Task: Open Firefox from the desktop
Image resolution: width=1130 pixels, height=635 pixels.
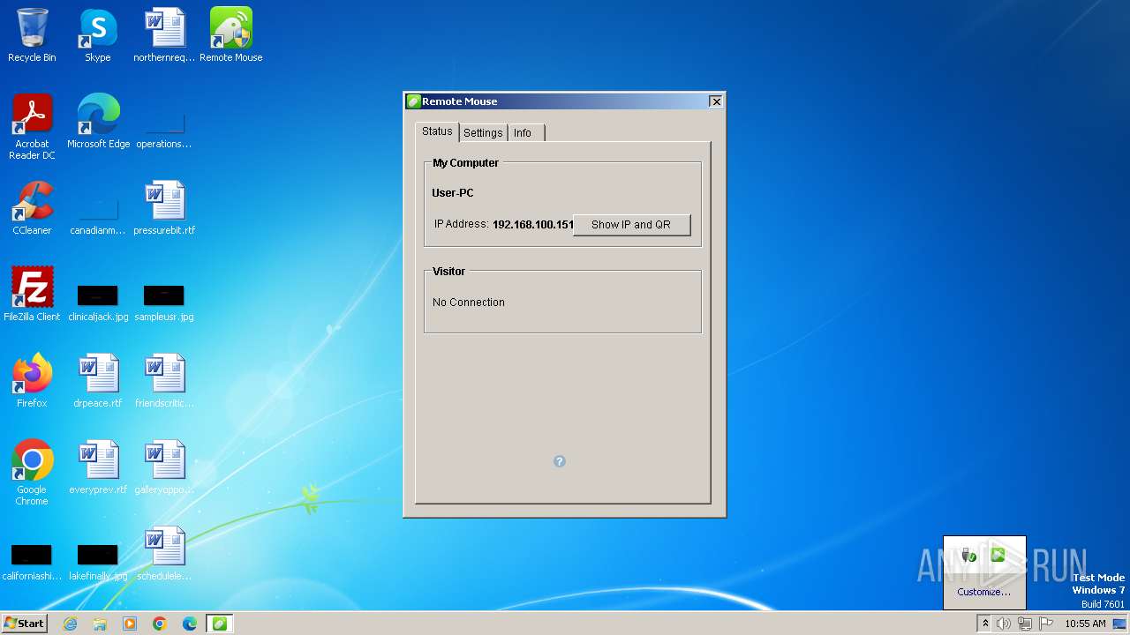Action: [x=32, y=381]
